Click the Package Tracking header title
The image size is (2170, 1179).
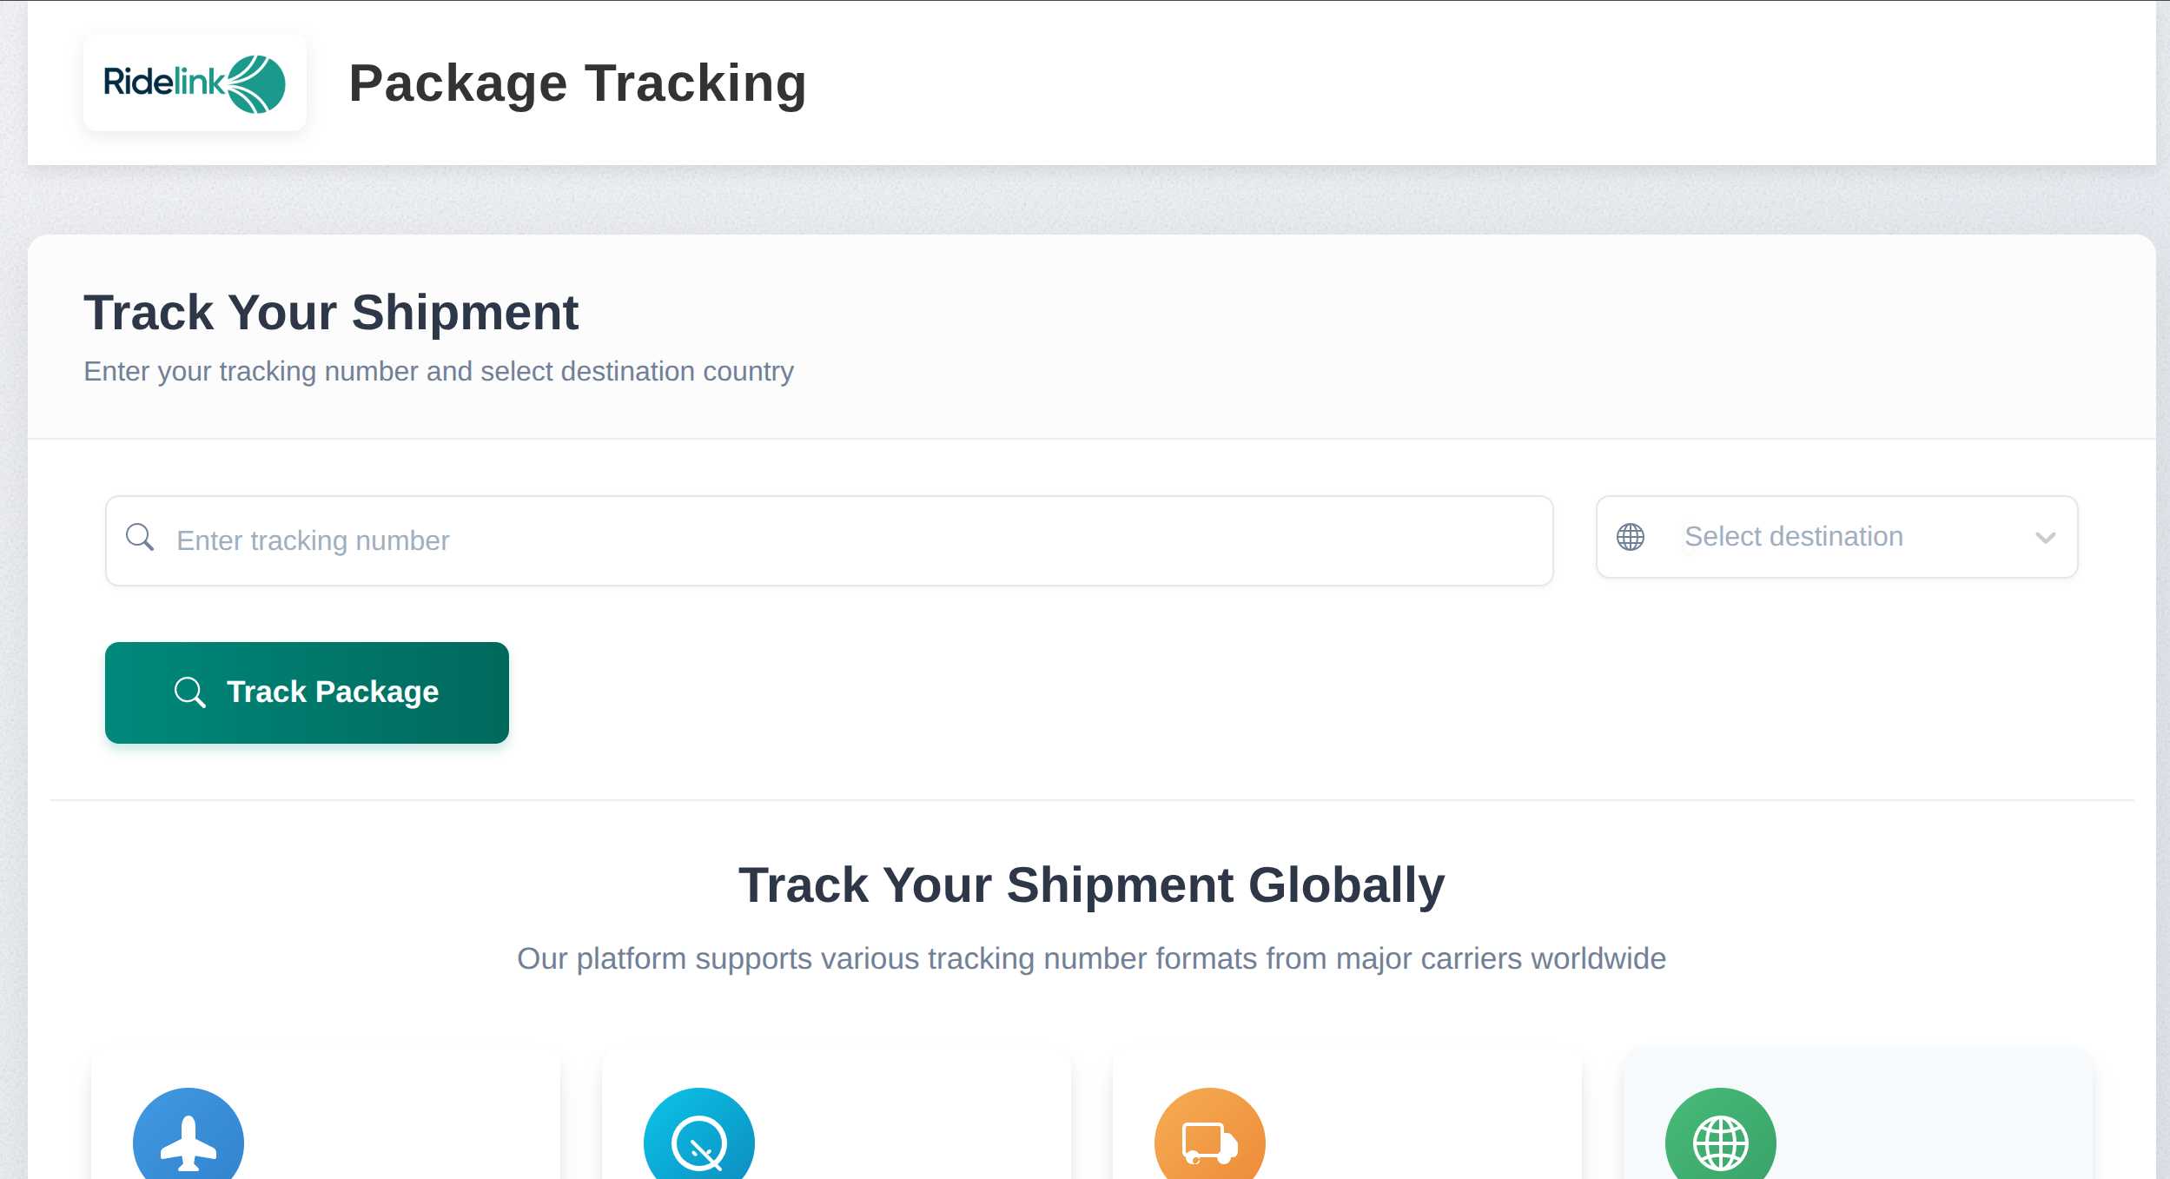point(578,83)
